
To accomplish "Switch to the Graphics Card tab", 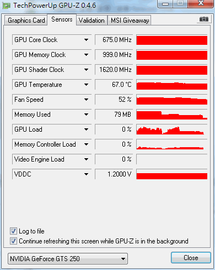I will point(26,20).
